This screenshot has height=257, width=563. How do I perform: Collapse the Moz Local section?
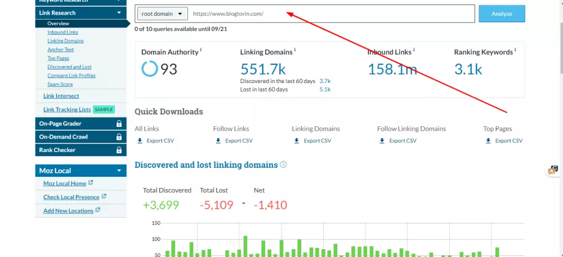pos(119,171)
